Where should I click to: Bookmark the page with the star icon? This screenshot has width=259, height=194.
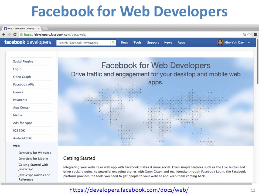click(x=249, y=34)
